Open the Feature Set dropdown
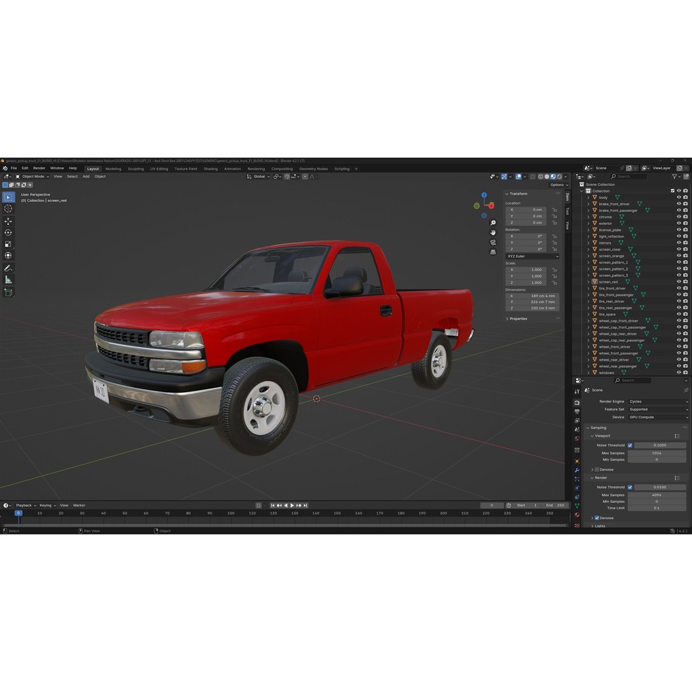Viewport: 692px width, 692px height. click(658, 409)
